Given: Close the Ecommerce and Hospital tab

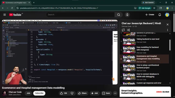Looking at the screenshot, I should [x=29, y=3].
